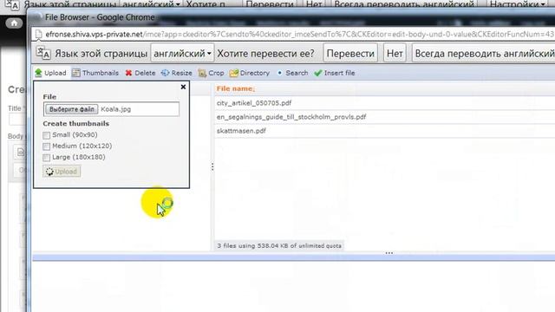555x312 pixels.
Task: Click Всегда переводить английский button
Action: tap(484, 54)
